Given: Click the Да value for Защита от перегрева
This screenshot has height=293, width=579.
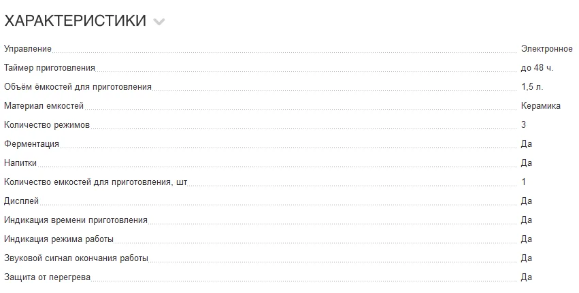Looking at the screenshot, I should coord(526,277).
